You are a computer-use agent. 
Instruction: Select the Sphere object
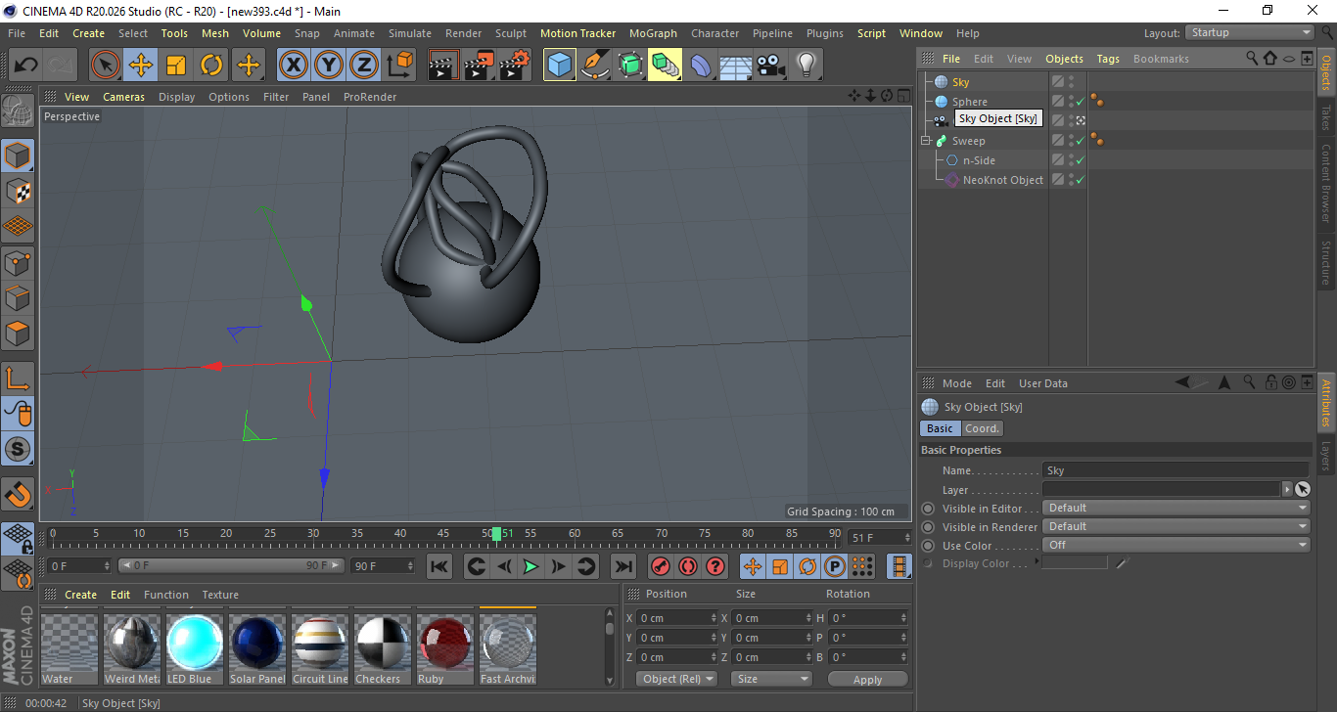point(969,102)
